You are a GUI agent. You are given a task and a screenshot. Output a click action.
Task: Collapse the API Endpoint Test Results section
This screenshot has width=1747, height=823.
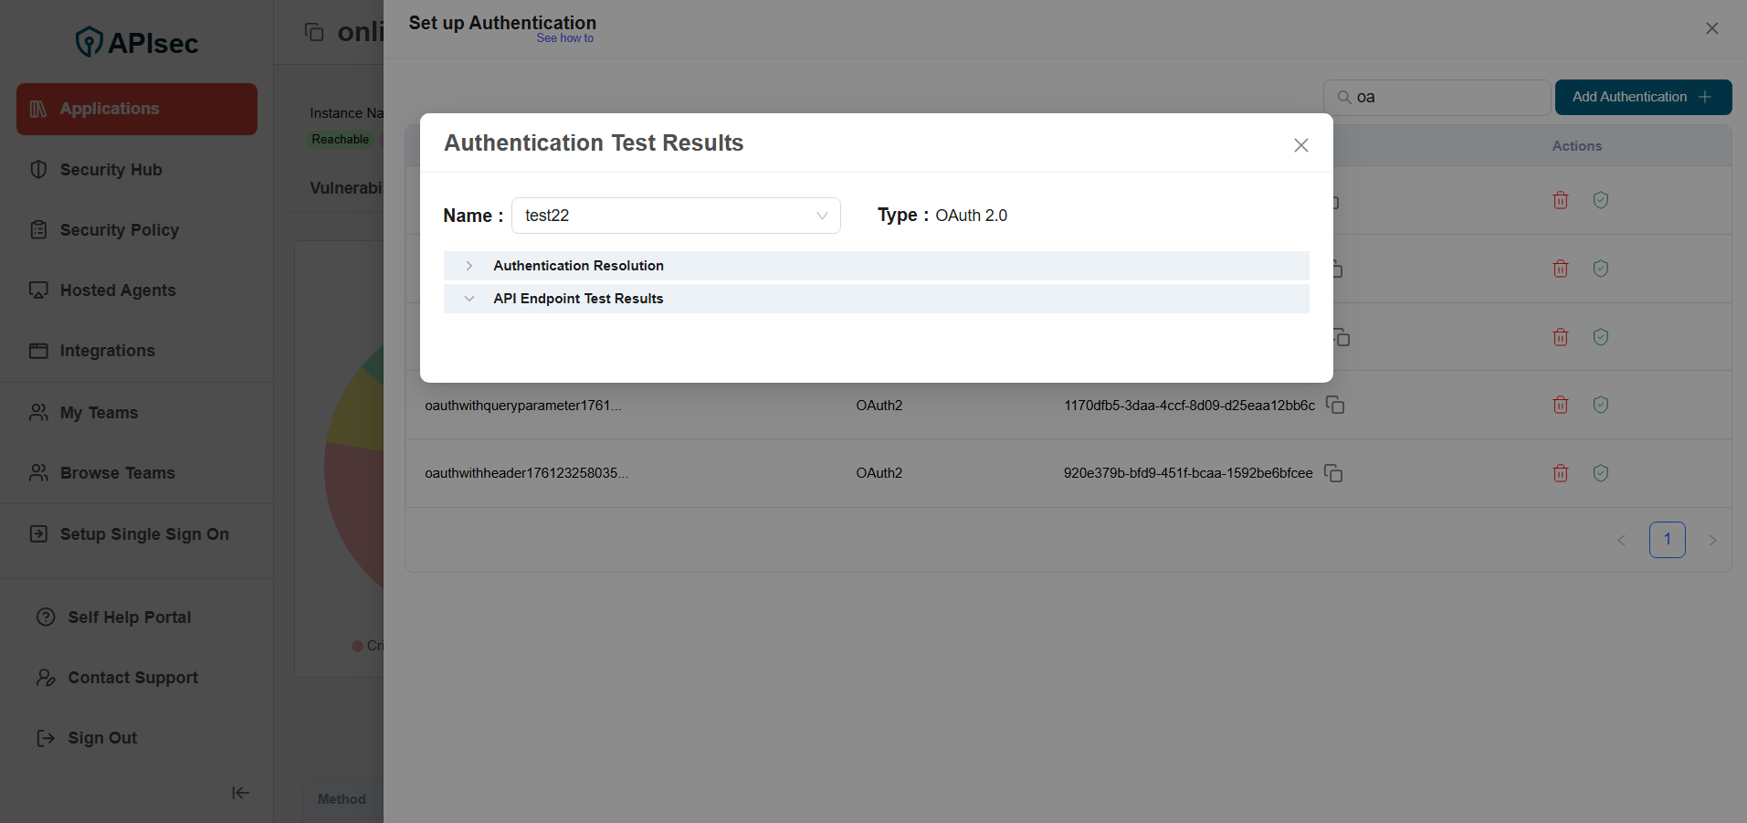(x=469, y=299)
